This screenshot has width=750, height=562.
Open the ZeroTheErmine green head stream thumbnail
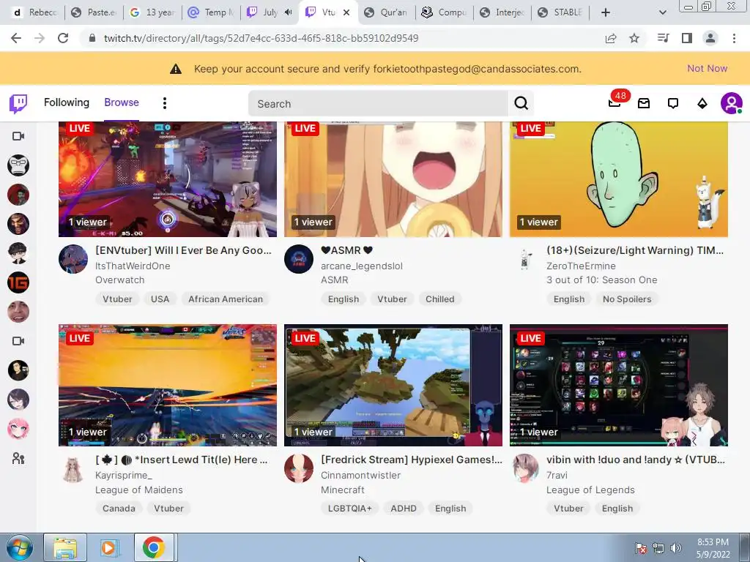tap(618, 179)
